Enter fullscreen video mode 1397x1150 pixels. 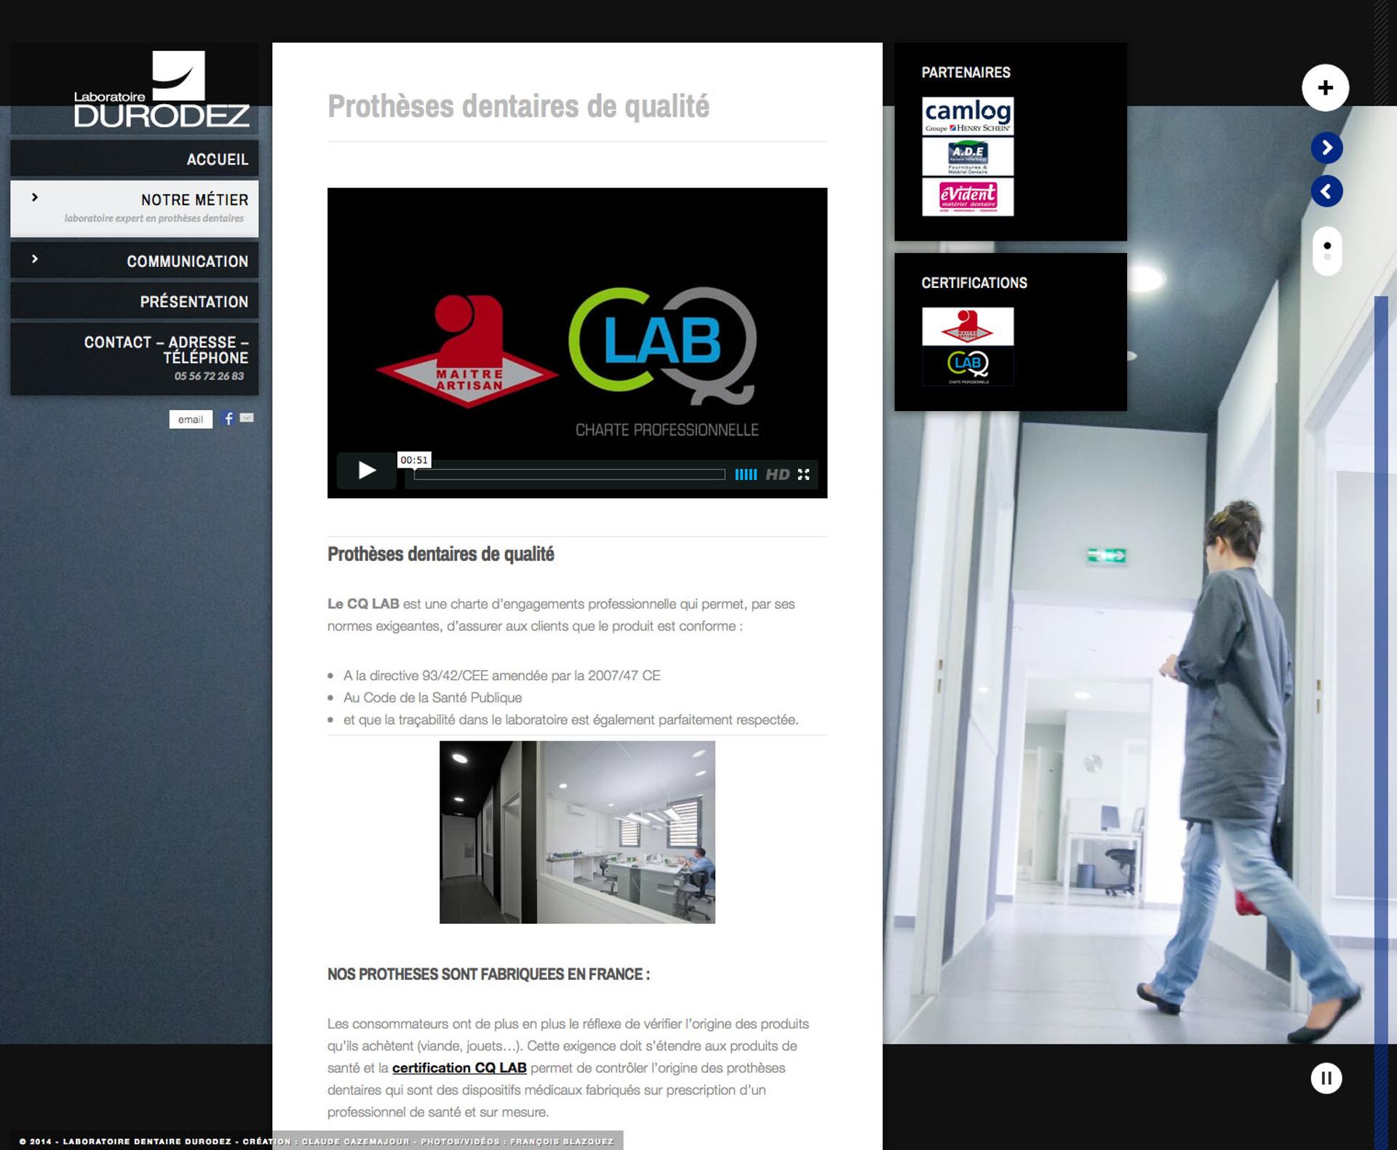[x=803, y=474]
